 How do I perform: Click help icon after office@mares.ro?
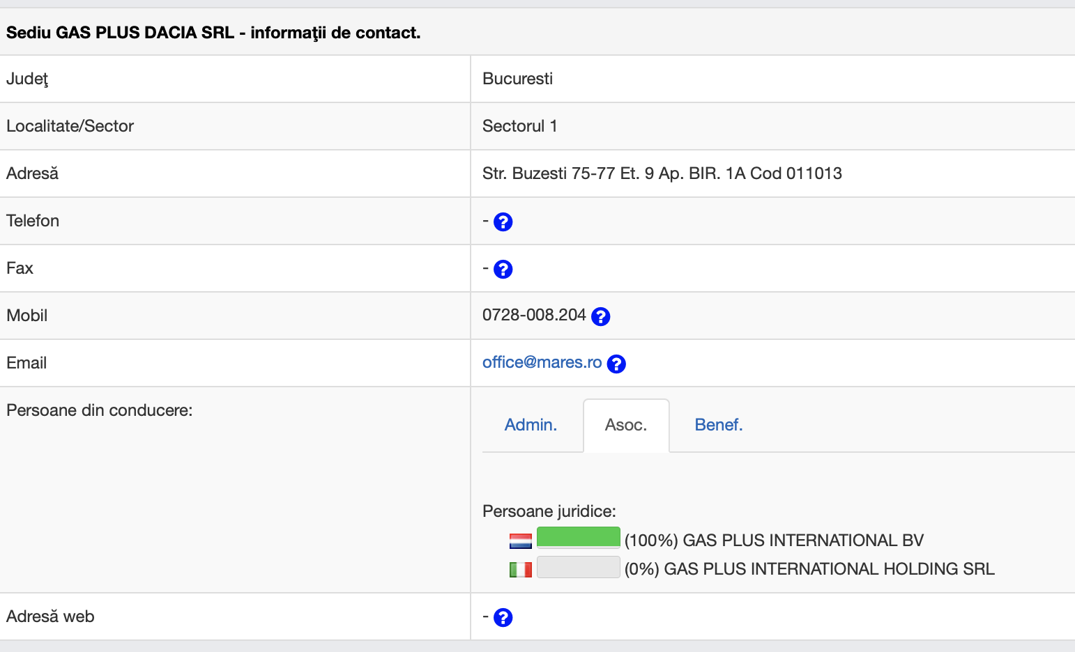(616, 364)
